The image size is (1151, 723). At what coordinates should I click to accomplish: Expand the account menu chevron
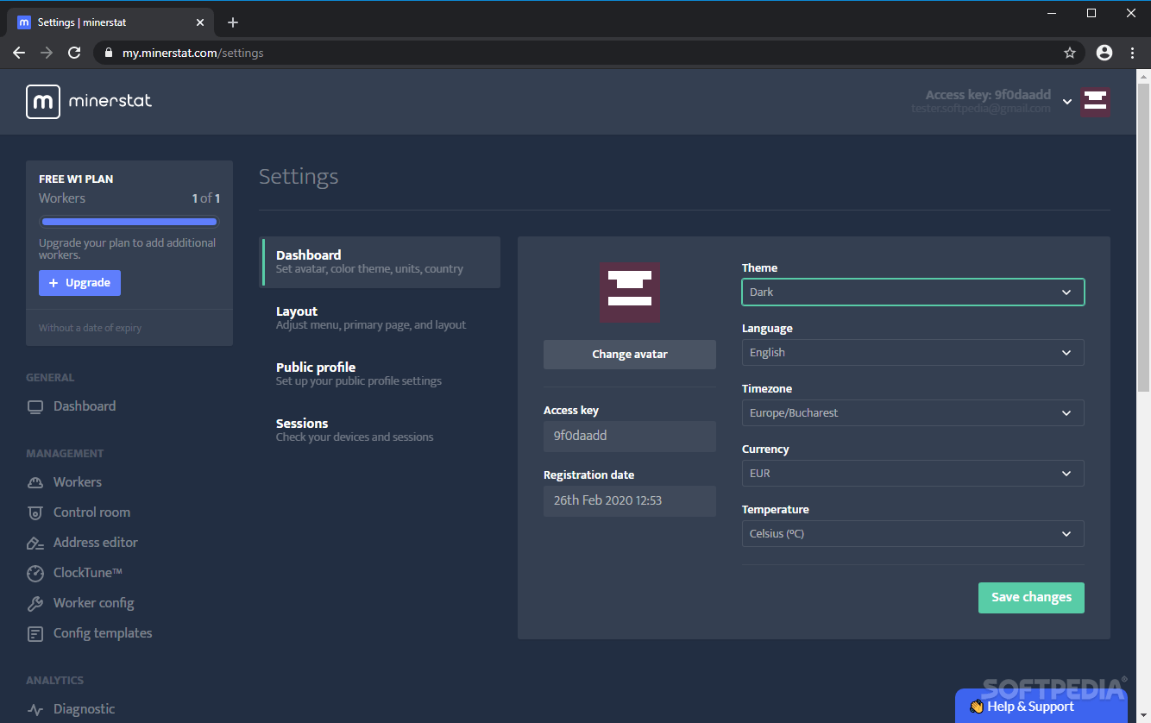point(1067,102)
